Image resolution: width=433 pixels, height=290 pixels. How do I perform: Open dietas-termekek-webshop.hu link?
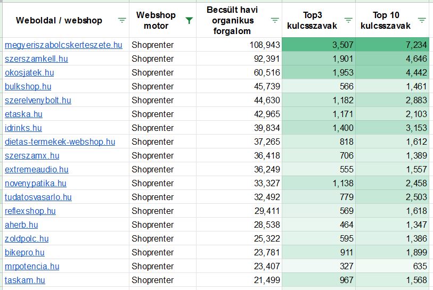tap(60, 142)
